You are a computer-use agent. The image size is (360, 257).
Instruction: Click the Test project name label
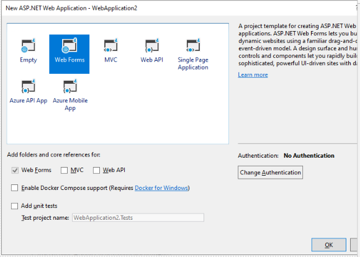[x=45, y=217]
